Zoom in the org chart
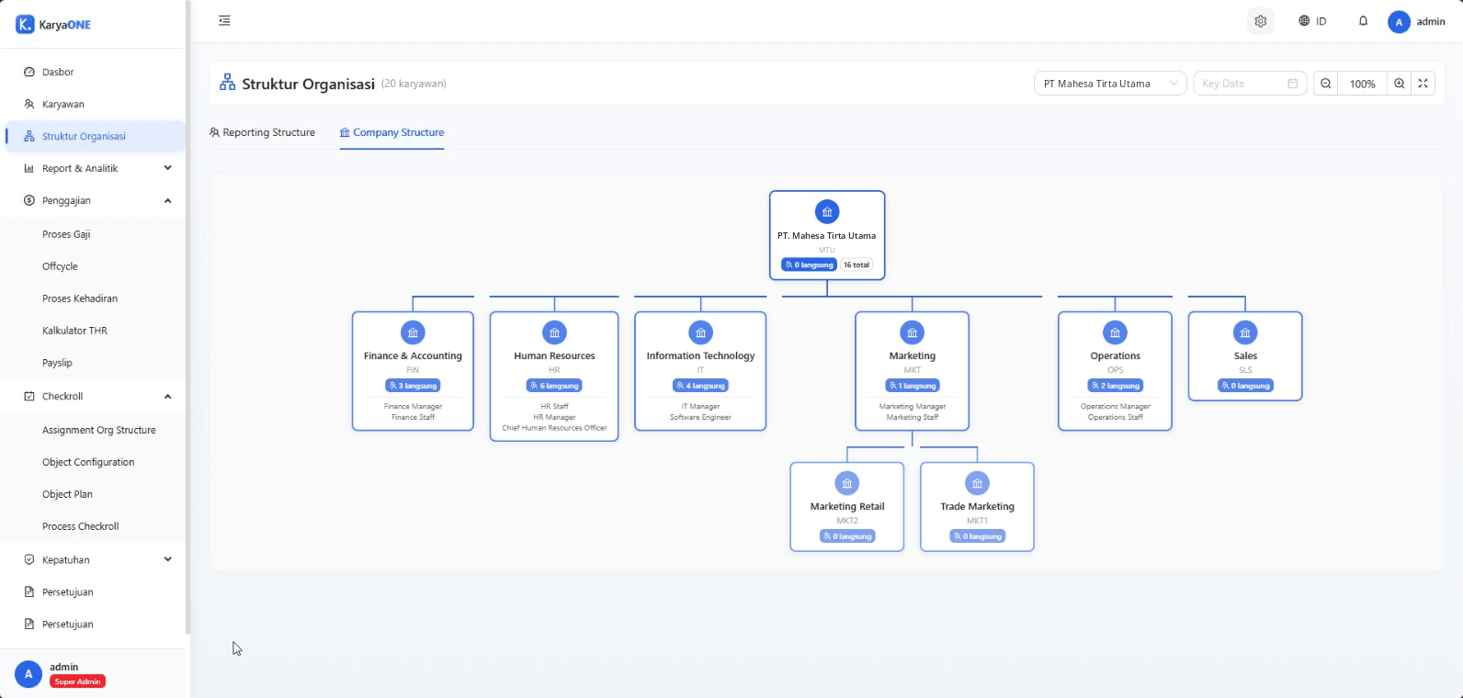Image resolution: width=1463 pixels, height=698 pixels. pyautogui.click(x=1399, y=84)
